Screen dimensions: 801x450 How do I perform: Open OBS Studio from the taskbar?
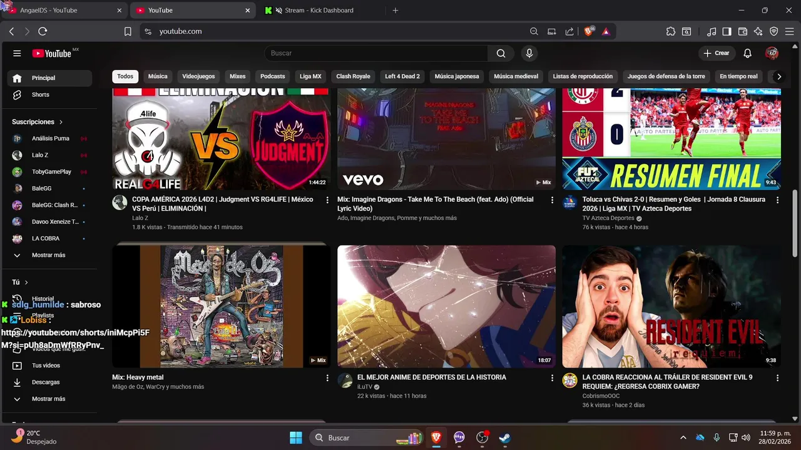click(482, 437)
